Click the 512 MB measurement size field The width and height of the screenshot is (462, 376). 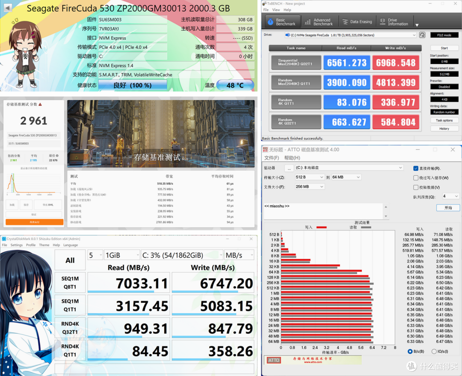tap(444, 74)
